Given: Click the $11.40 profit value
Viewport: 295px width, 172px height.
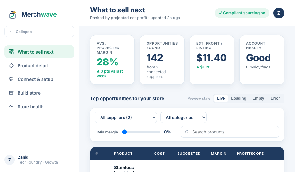Looking at the screenshot, I should [x=211, y=58].
